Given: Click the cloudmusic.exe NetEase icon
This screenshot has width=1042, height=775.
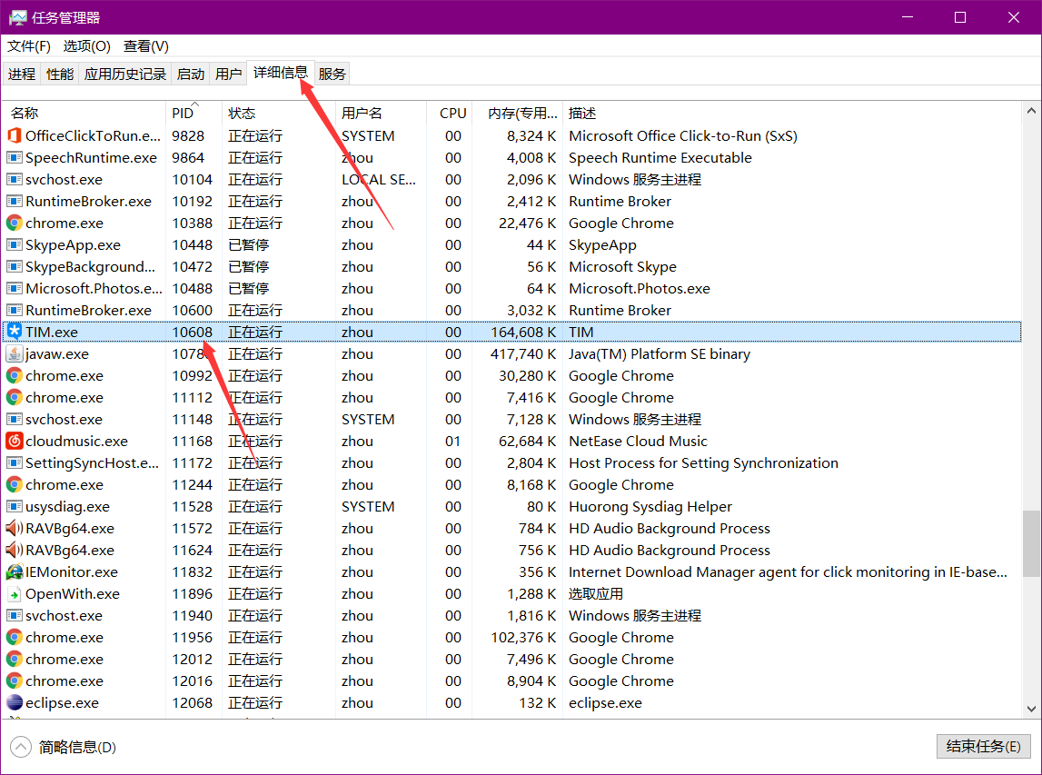Looking at the screenshot, I should pos(15,442).
